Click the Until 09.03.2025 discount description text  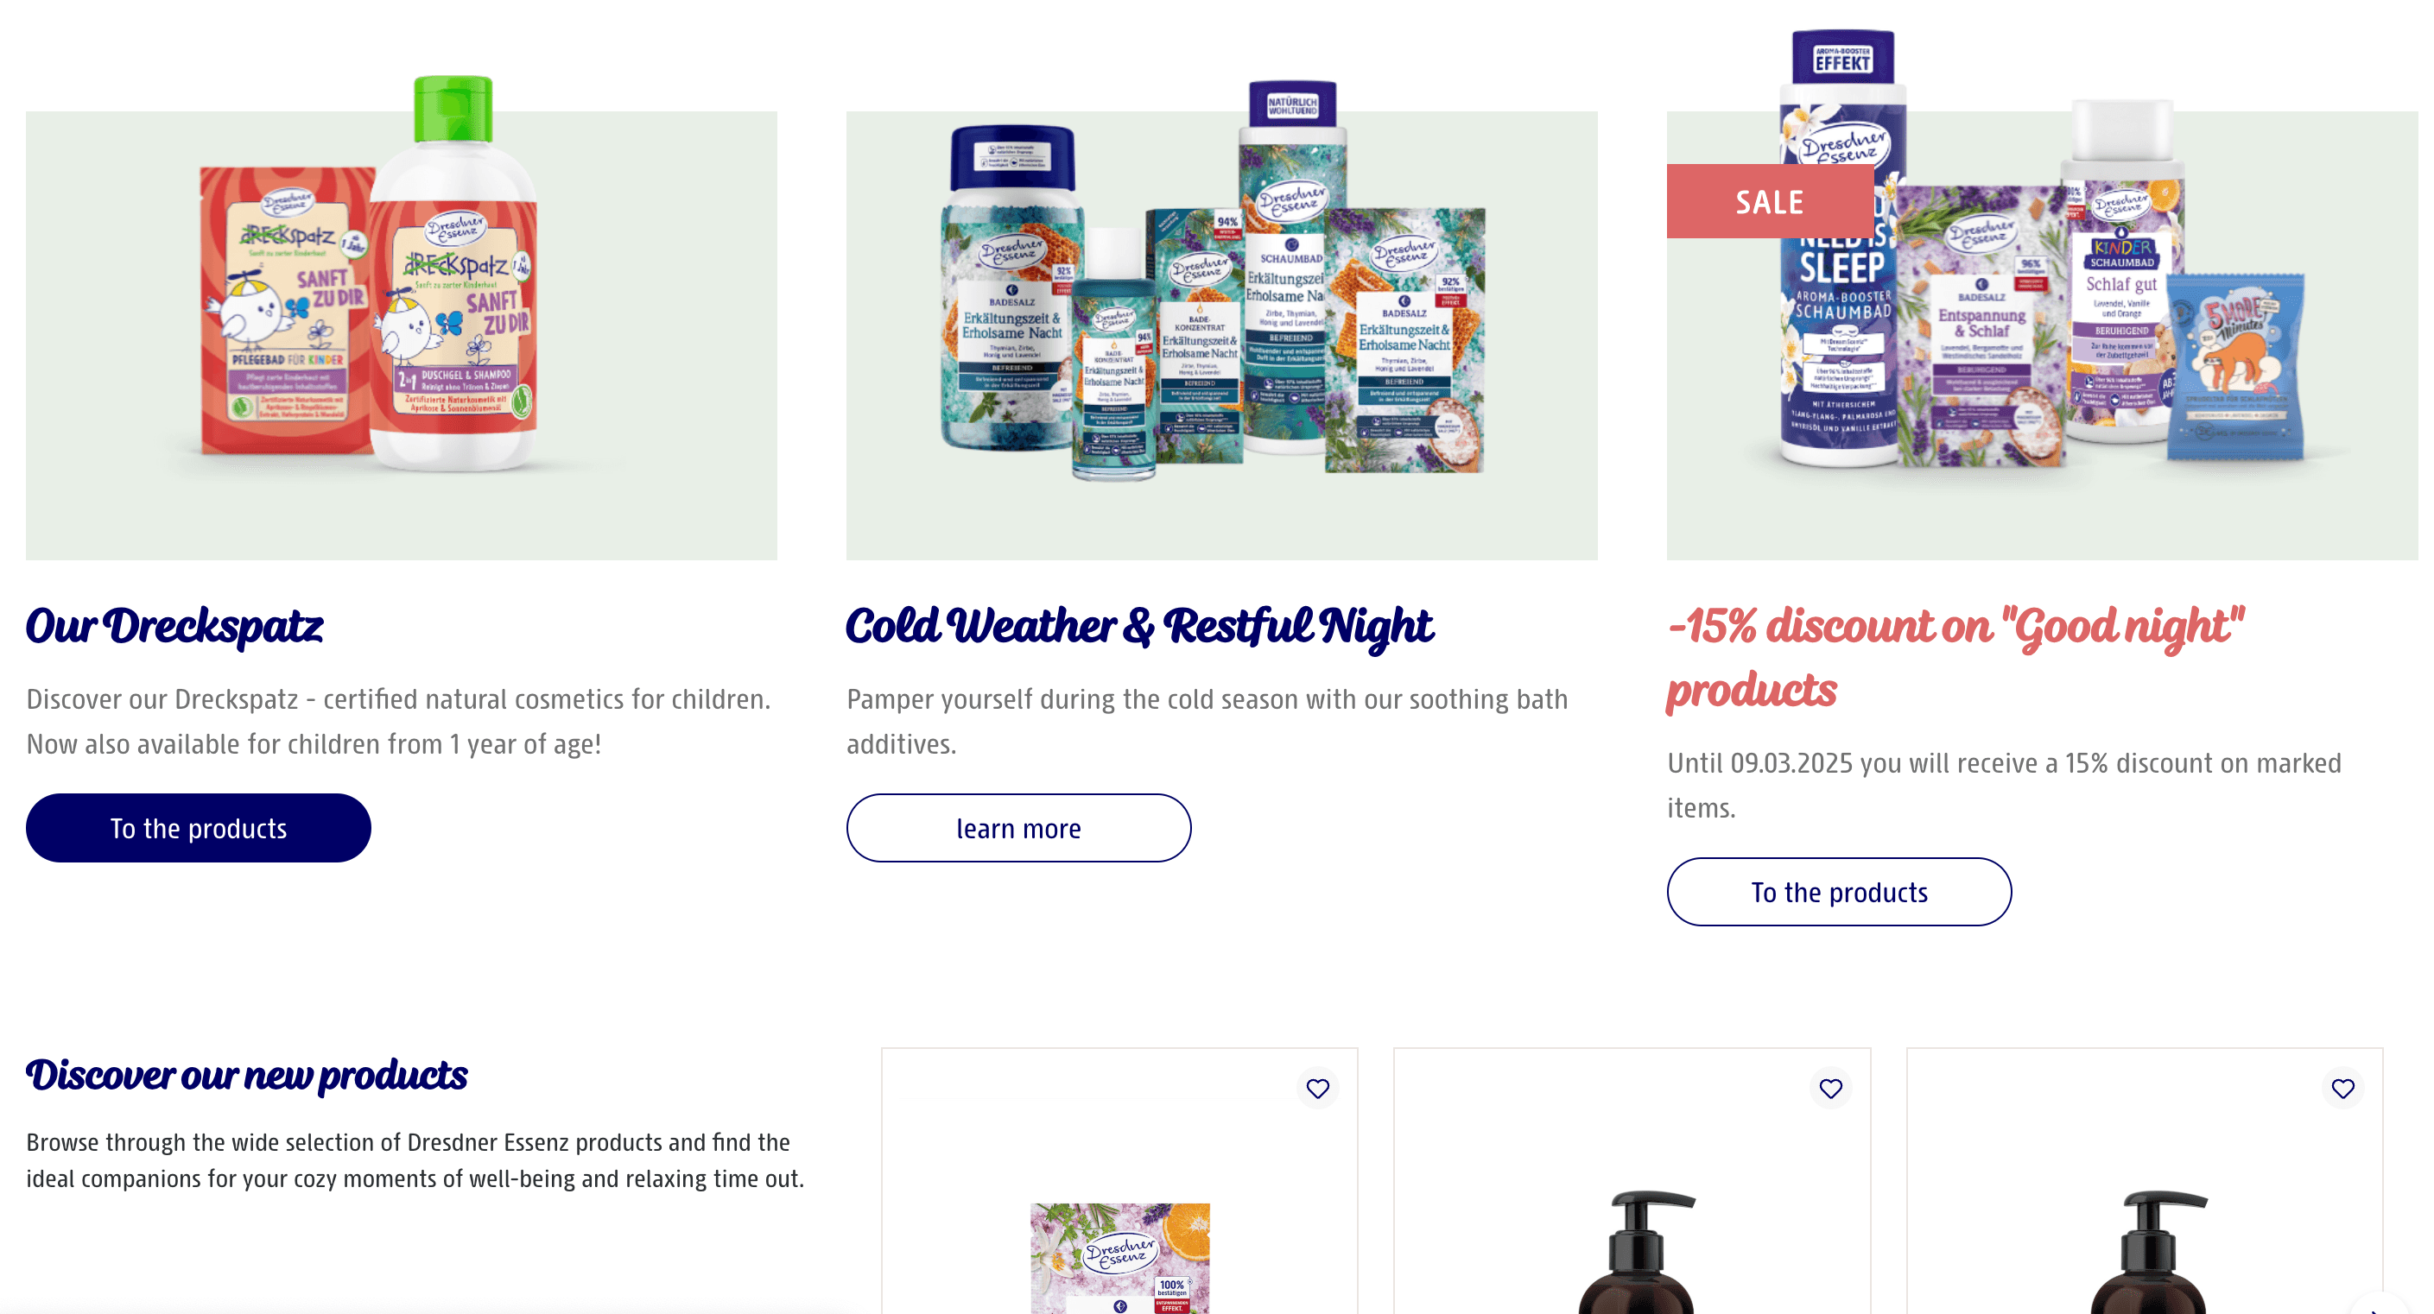click(x=2004, y=785)
